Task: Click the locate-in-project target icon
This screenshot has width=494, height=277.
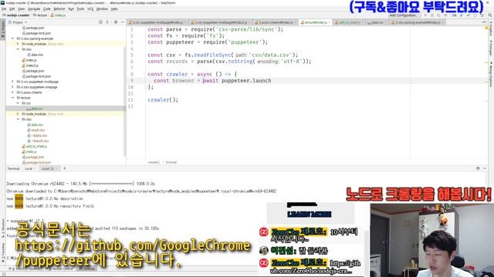Action: 100,22
